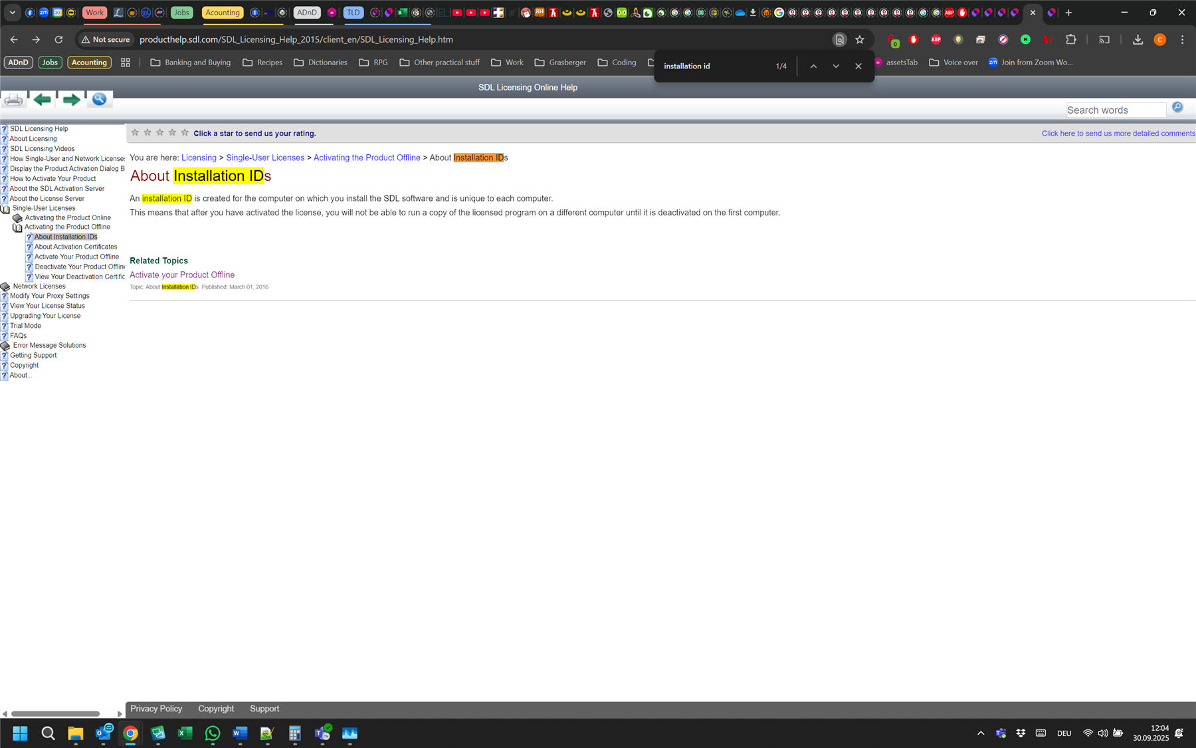Open WhatsApp from the taskbar
Screen dimensions: 1196x748
tap(212, 733)
